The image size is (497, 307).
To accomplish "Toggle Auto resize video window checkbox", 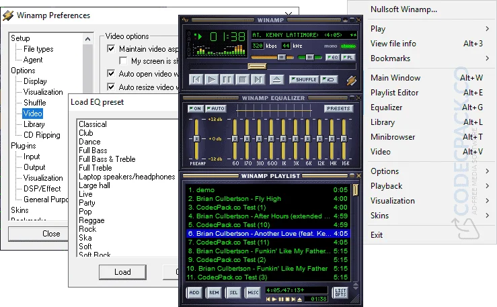I will click(x=111, y=87).
